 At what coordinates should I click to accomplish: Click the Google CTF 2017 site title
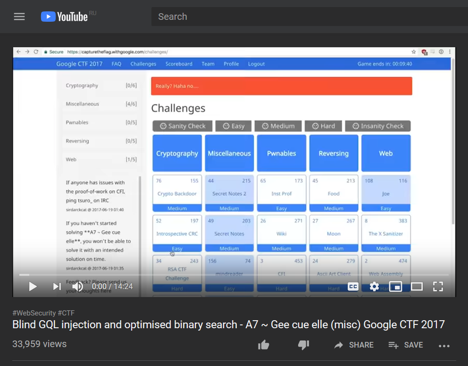click(79, 64)
